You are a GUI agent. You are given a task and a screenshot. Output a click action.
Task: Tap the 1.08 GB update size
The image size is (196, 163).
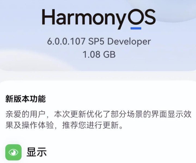(99, 54)
